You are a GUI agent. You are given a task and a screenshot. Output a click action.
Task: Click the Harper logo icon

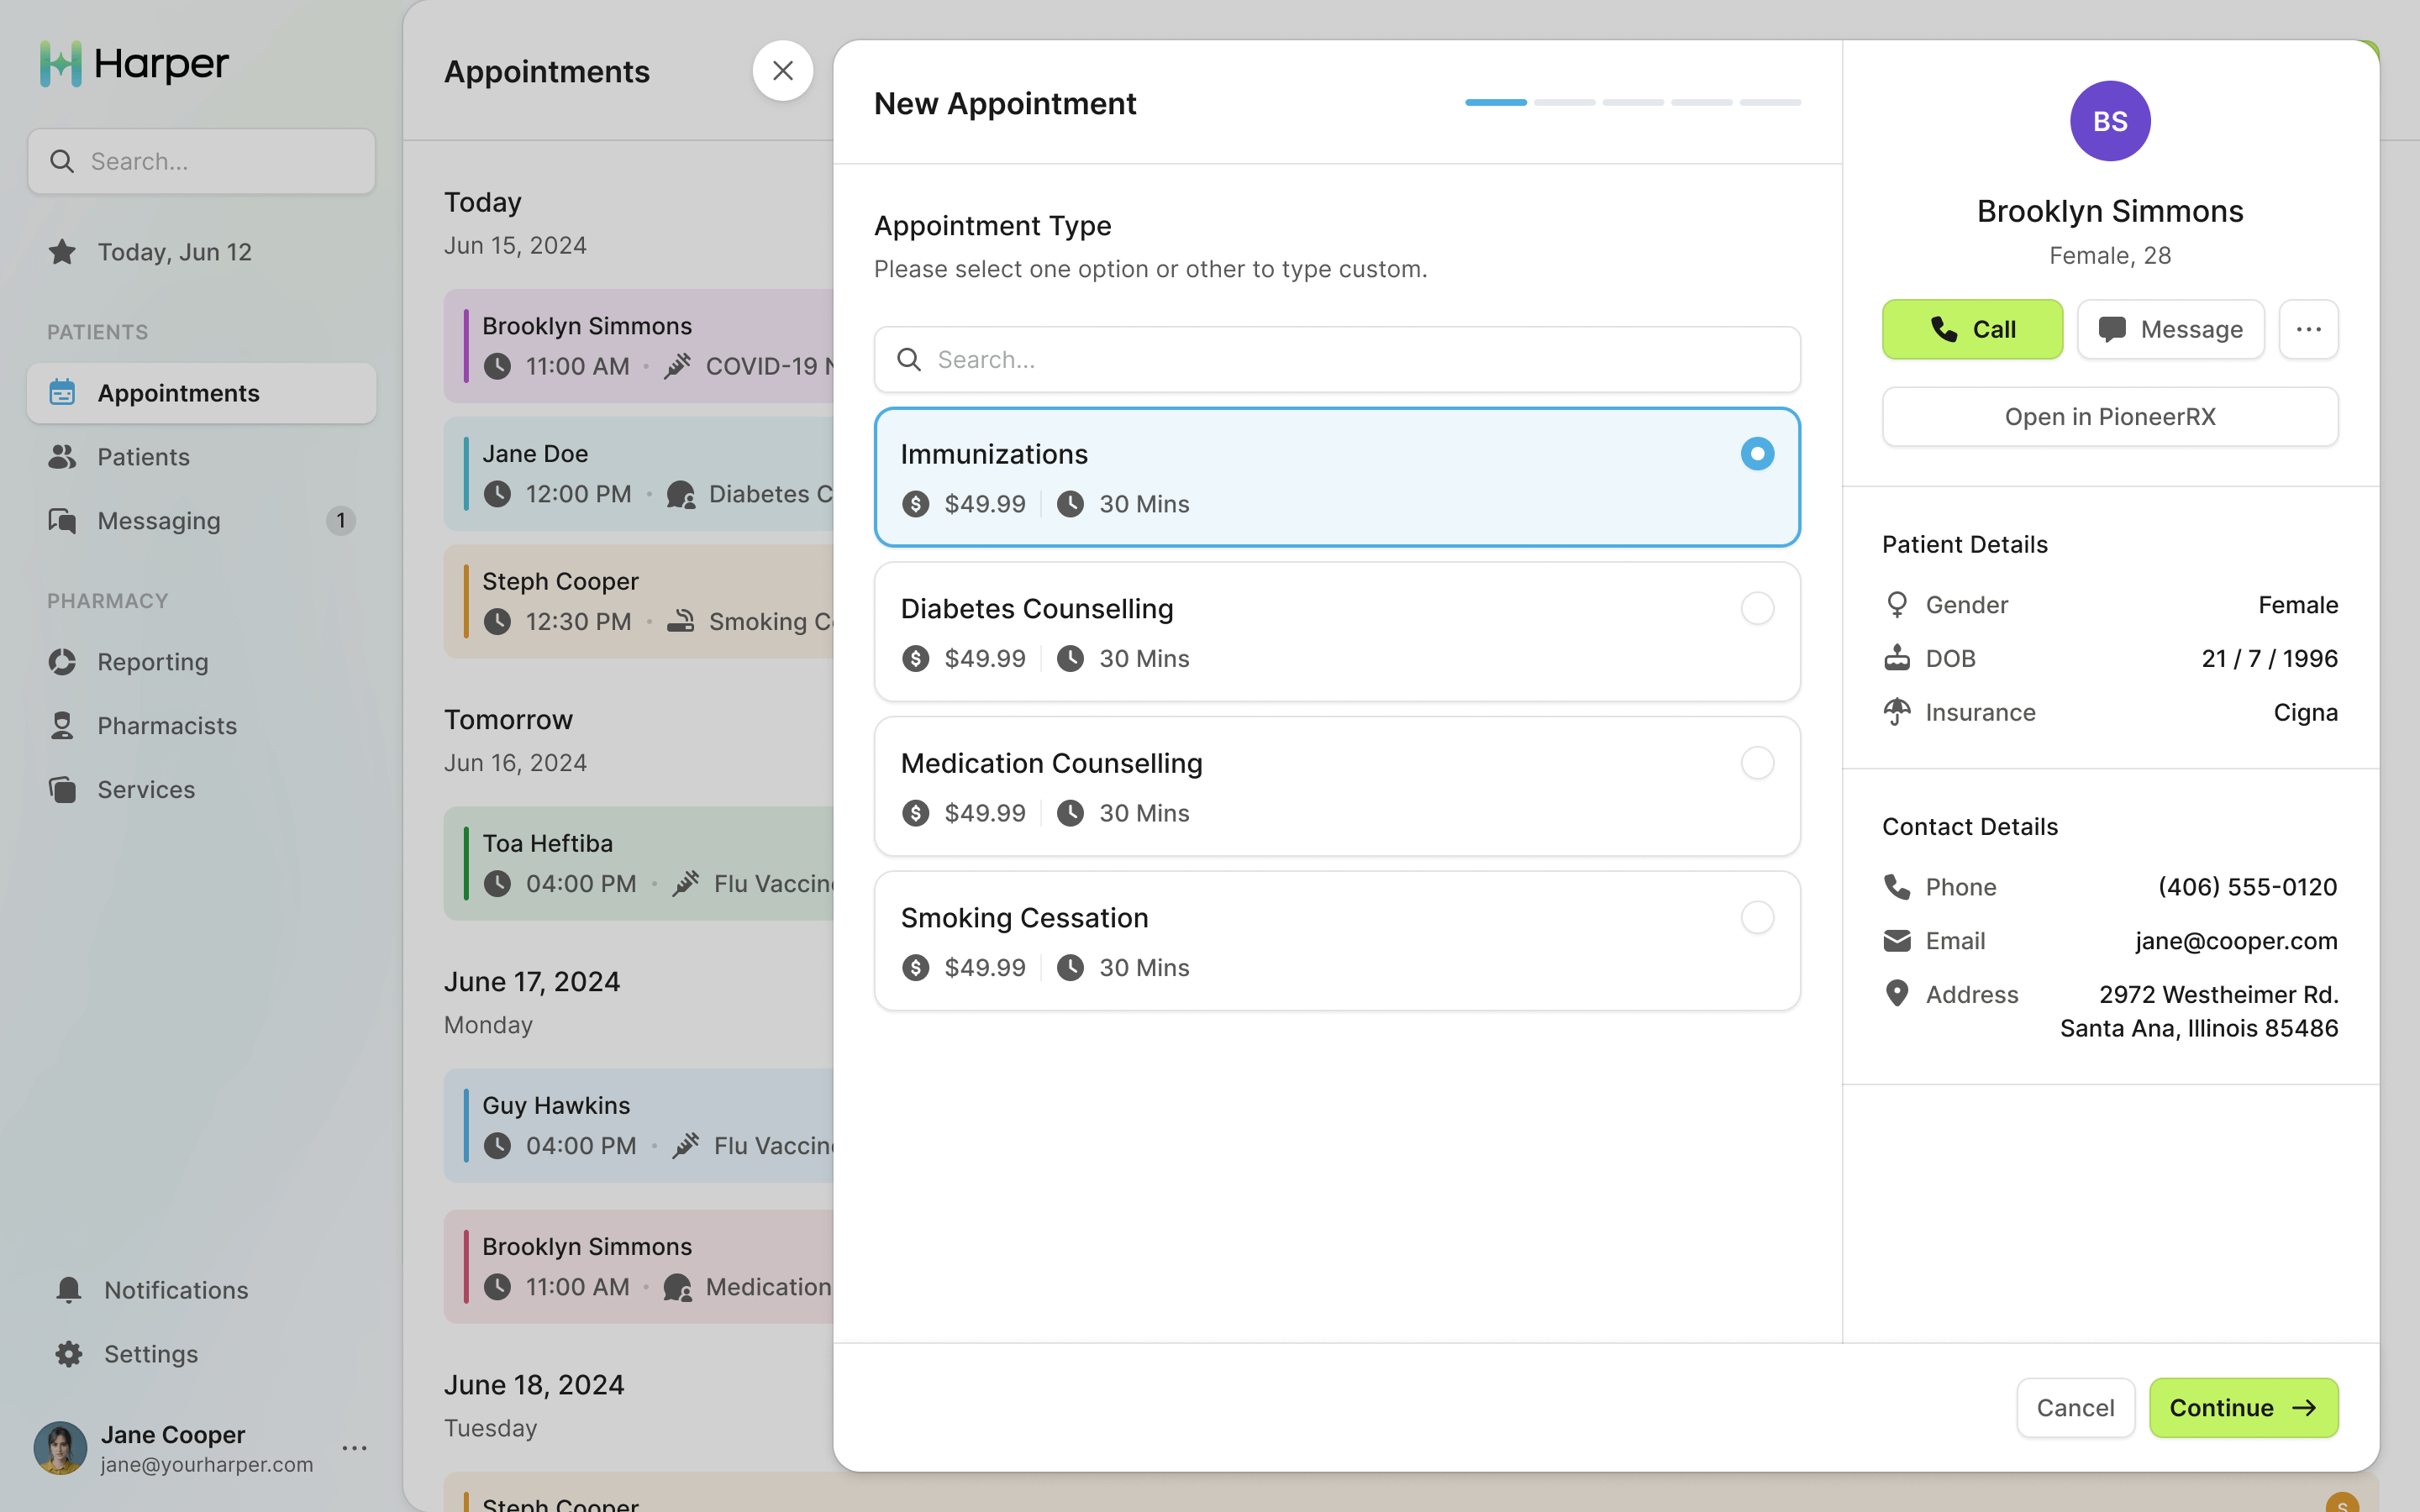pyautogui.click(x=60, y=64)
